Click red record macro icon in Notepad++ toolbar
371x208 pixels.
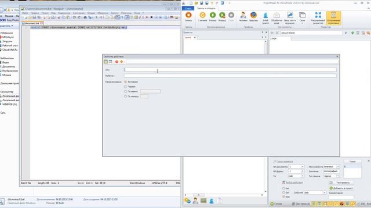pos(147,17)
